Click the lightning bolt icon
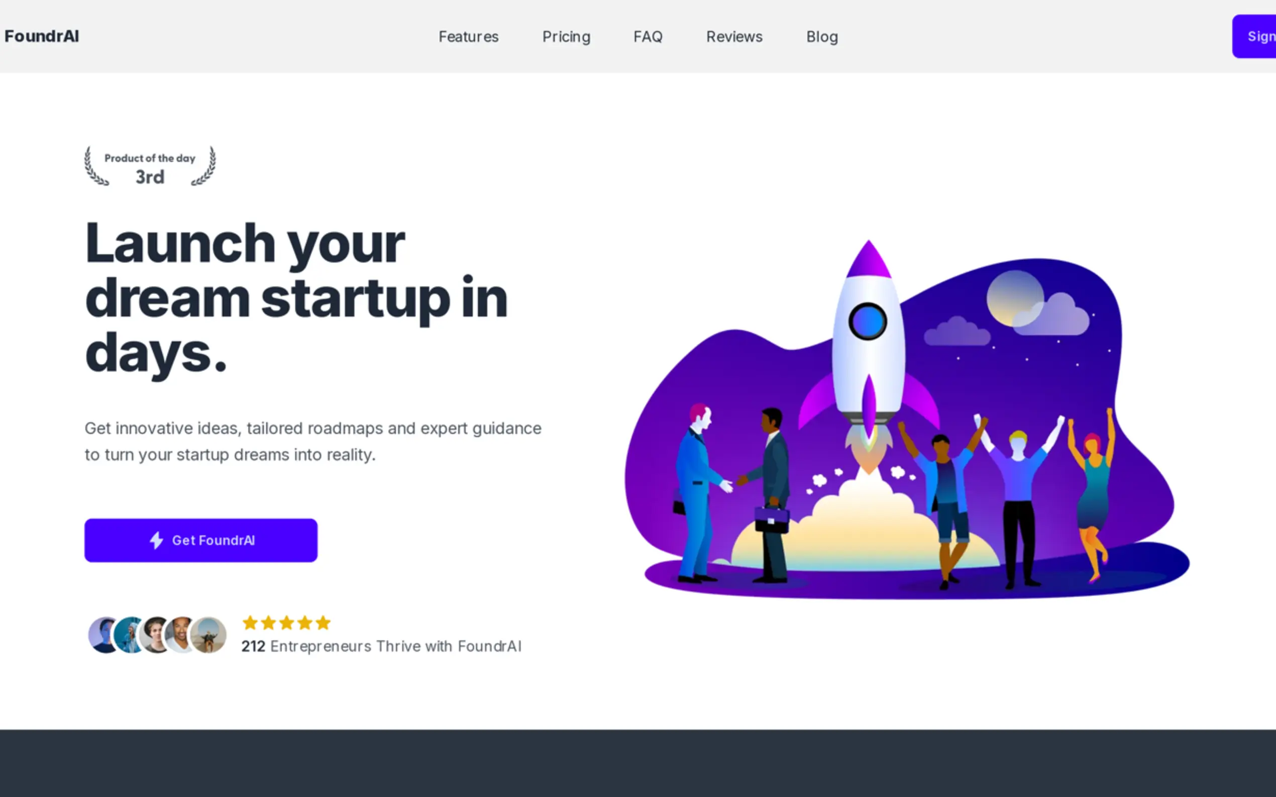 point(156,541)
